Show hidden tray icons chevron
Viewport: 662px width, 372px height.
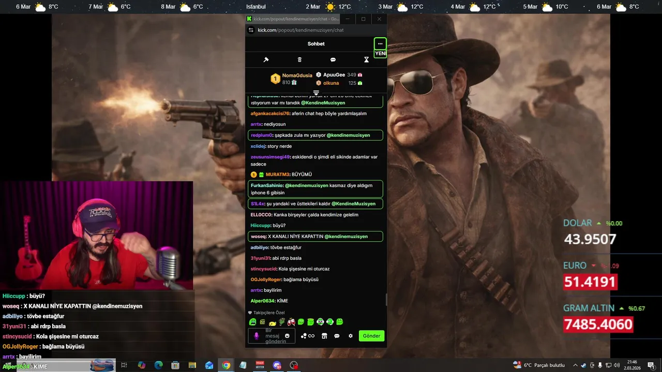click(x=575, y=365)
